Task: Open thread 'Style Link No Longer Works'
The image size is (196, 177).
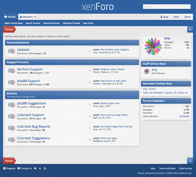Action: 114,115
